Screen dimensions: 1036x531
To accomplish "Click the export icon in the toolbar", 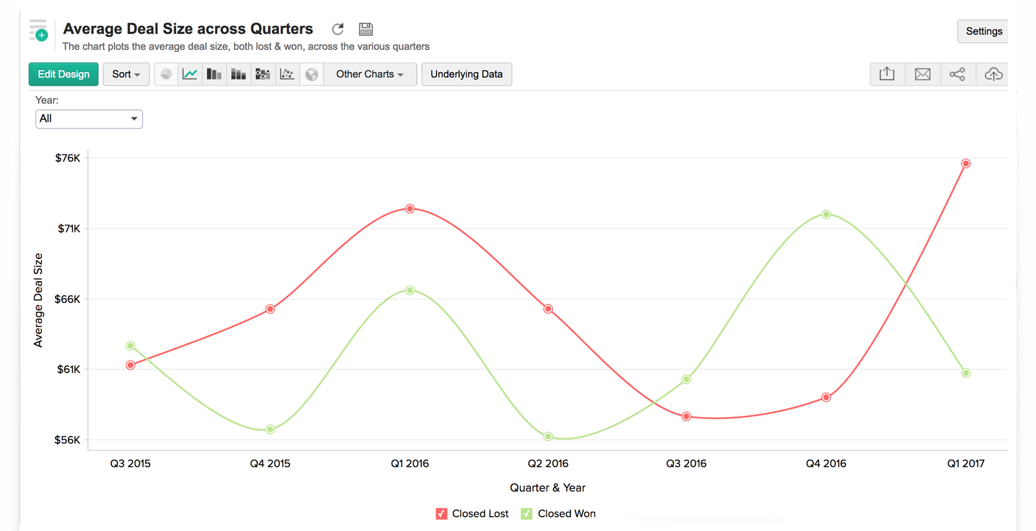I will 887,74.
